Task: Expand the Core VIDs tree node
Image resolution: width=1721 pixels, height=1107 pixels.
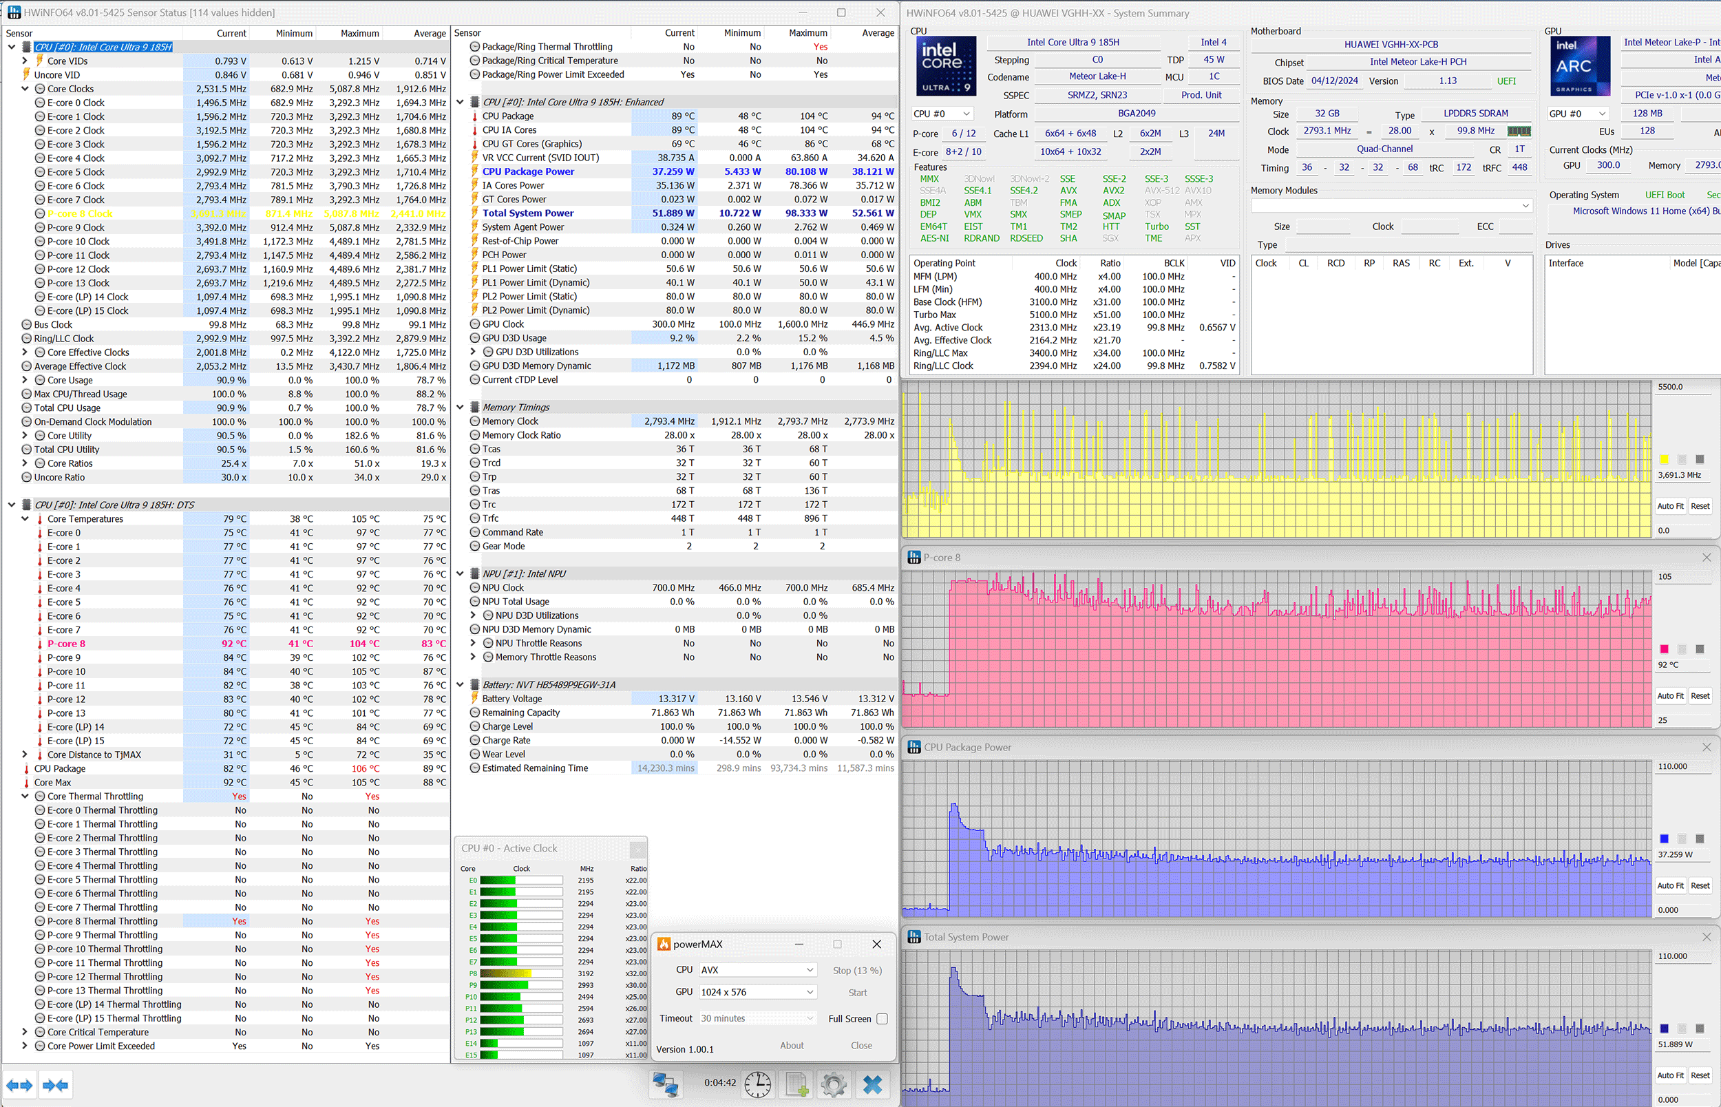Action: (x=25, y=61)
